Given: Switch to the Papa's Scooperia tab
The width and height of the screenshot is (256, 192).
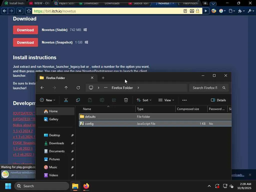Looking at the screenshot, I should point(64,3).
